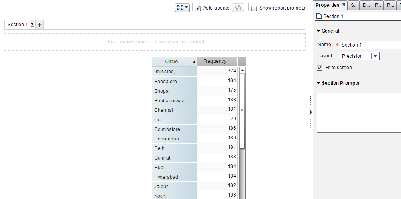
Task: Click the Circle column sort arrow
Action: (194, 62)
